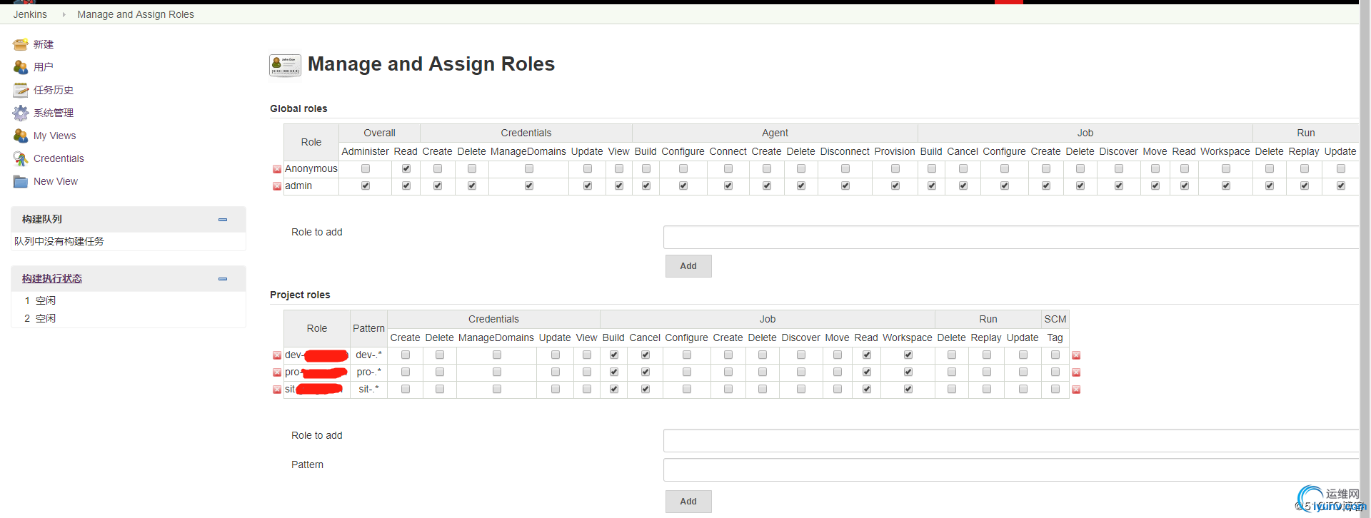Click 队列中没有构建任务 queue text
This screenshot has height=518, width=1371.
pos(59,241)
